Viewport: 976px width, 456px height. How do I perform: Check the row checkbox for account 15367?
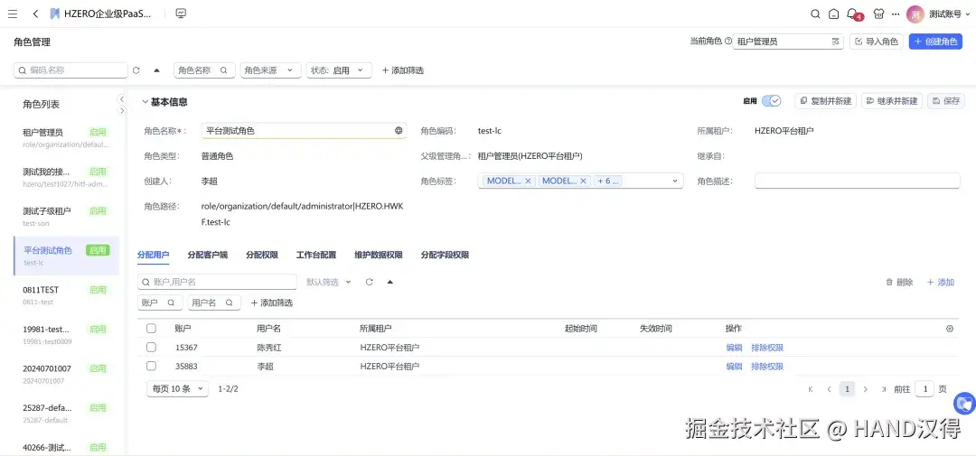tap(151, 347)
